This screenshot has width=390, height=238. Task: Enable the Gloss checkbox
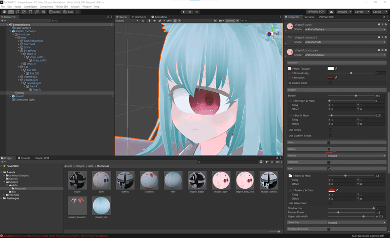pos(329,142)
